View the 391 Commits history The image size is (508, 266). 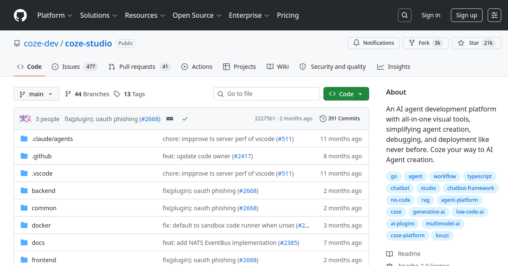pos(340,119)
